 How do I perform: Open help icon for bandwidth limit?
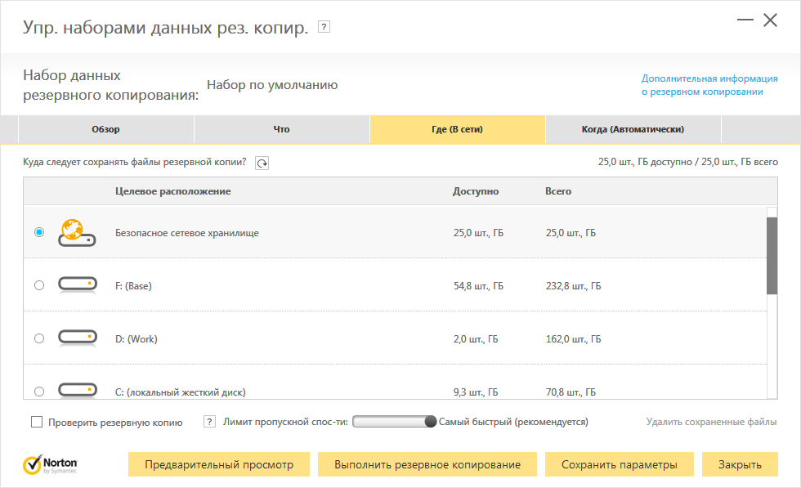[209, 422]
